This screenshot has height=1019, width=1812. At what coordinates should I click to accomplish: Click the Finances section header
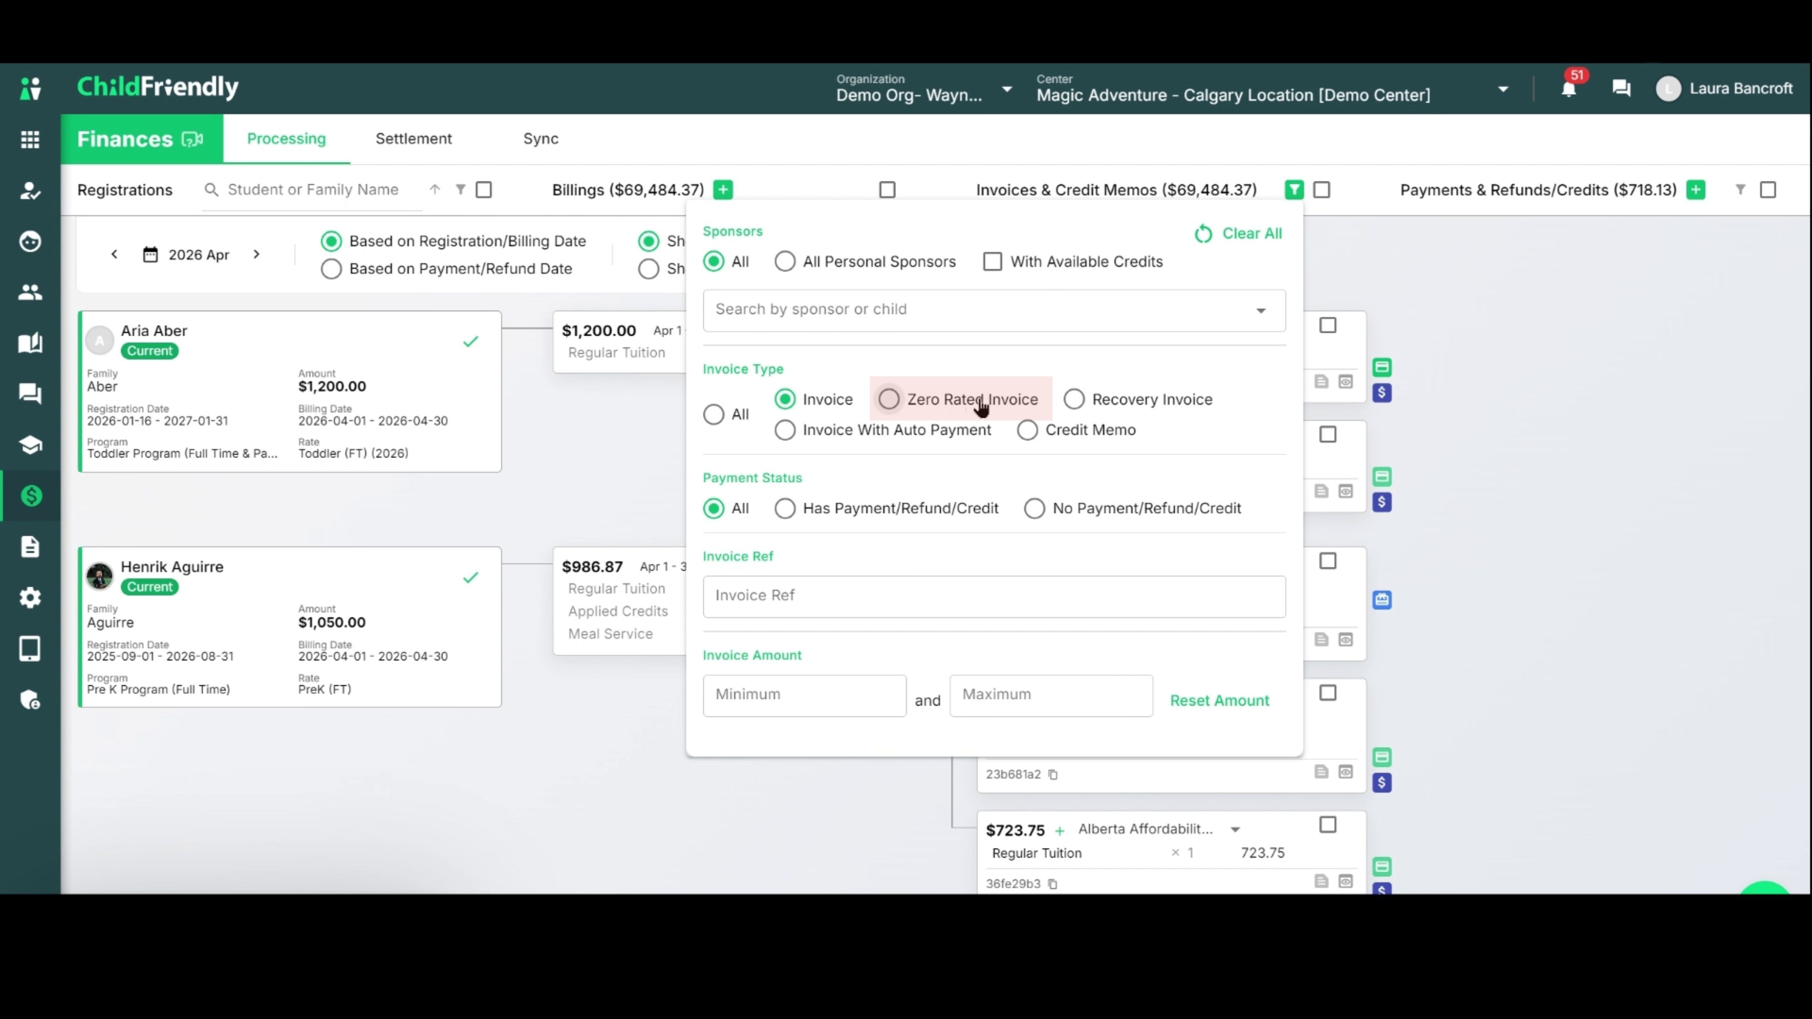click(125, 139)
